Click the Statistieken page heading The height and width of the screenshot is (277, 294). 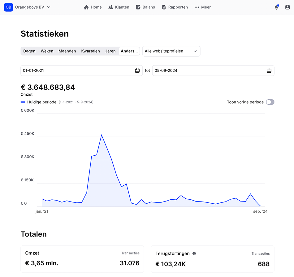45,34
